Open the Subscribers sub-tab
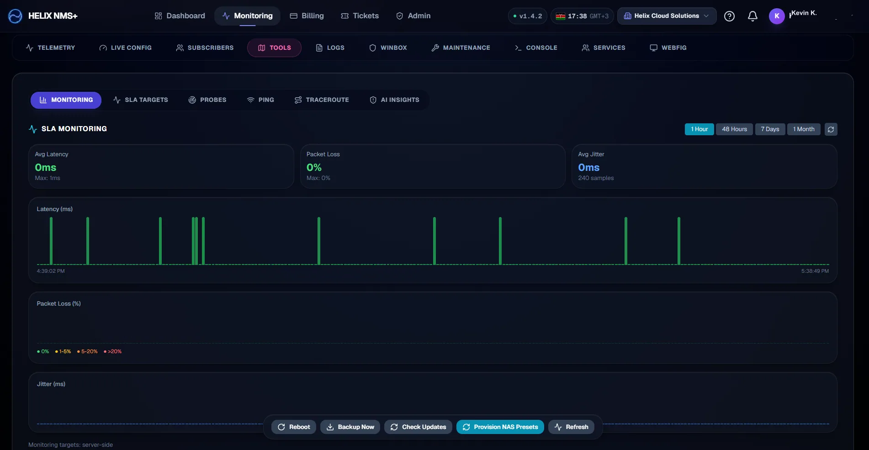The image size is (869, 450). point(205,48)
